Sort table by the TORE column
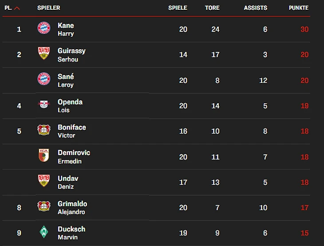This screenshot has height=246, width=324. click(x=212, y=8)
